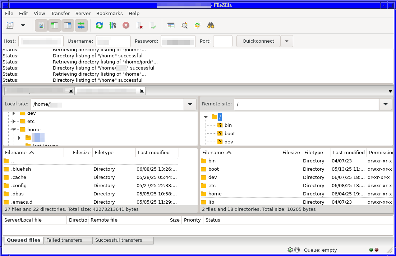Open the Remote site path dropdown
This screenshot has height=256, width=396.
[386, 104]
